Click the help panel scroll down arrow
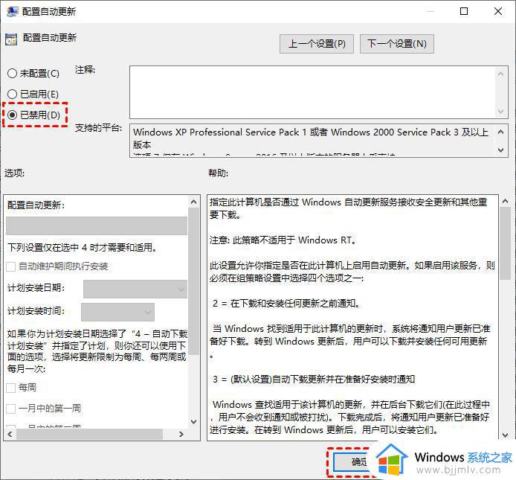The height and width of the screenshot is (480, 516). click(505, 435)
